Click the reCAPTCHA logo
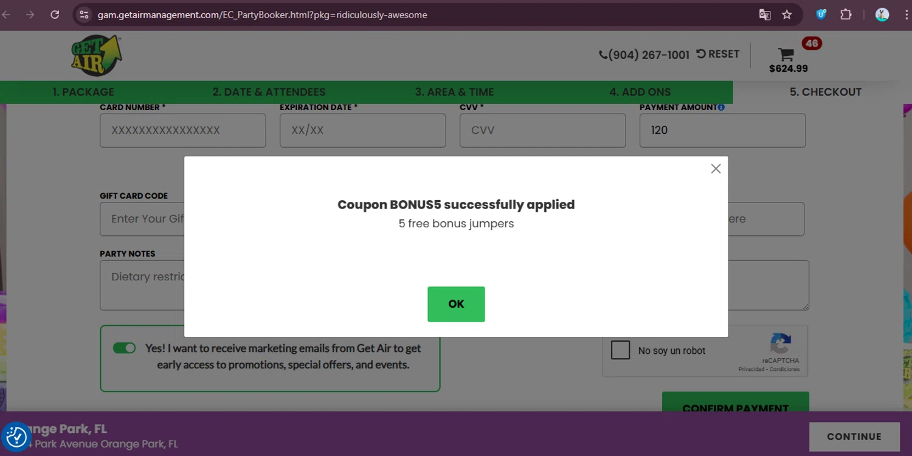This screenshot has width=912, height=456. pos(781,344)
